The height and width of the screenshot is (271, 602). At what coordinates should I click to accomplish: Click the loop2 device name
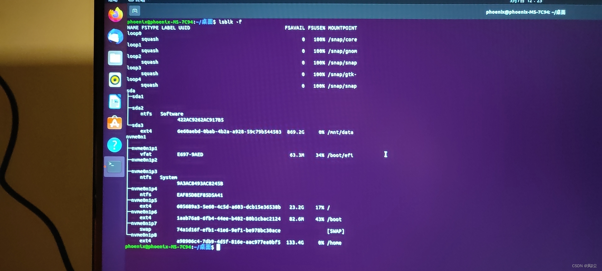point(134,56)
